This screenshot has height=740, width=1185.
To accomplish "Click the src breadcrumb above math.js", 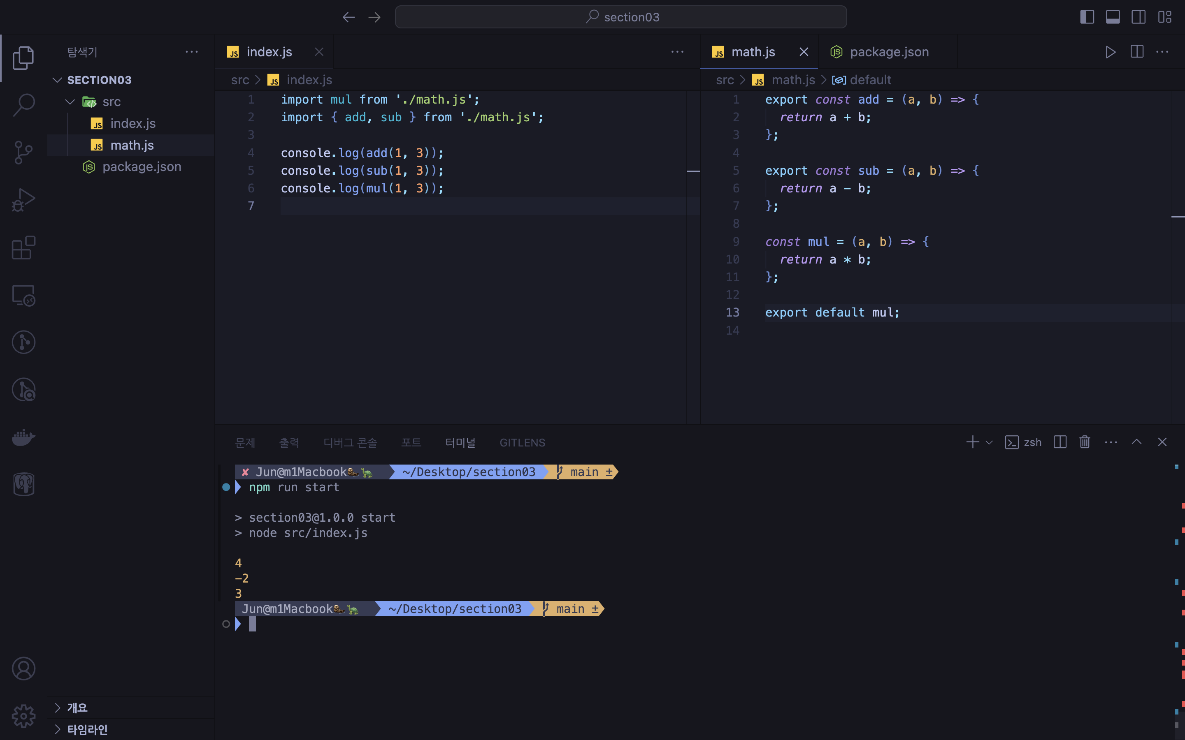I will pos(724,80).
